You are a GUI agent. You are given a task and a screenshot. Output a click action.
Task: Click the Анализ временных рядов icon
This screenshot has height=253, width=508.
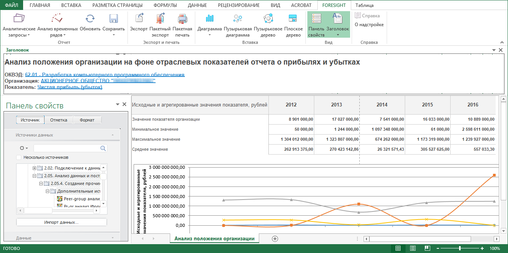point(57,18)
